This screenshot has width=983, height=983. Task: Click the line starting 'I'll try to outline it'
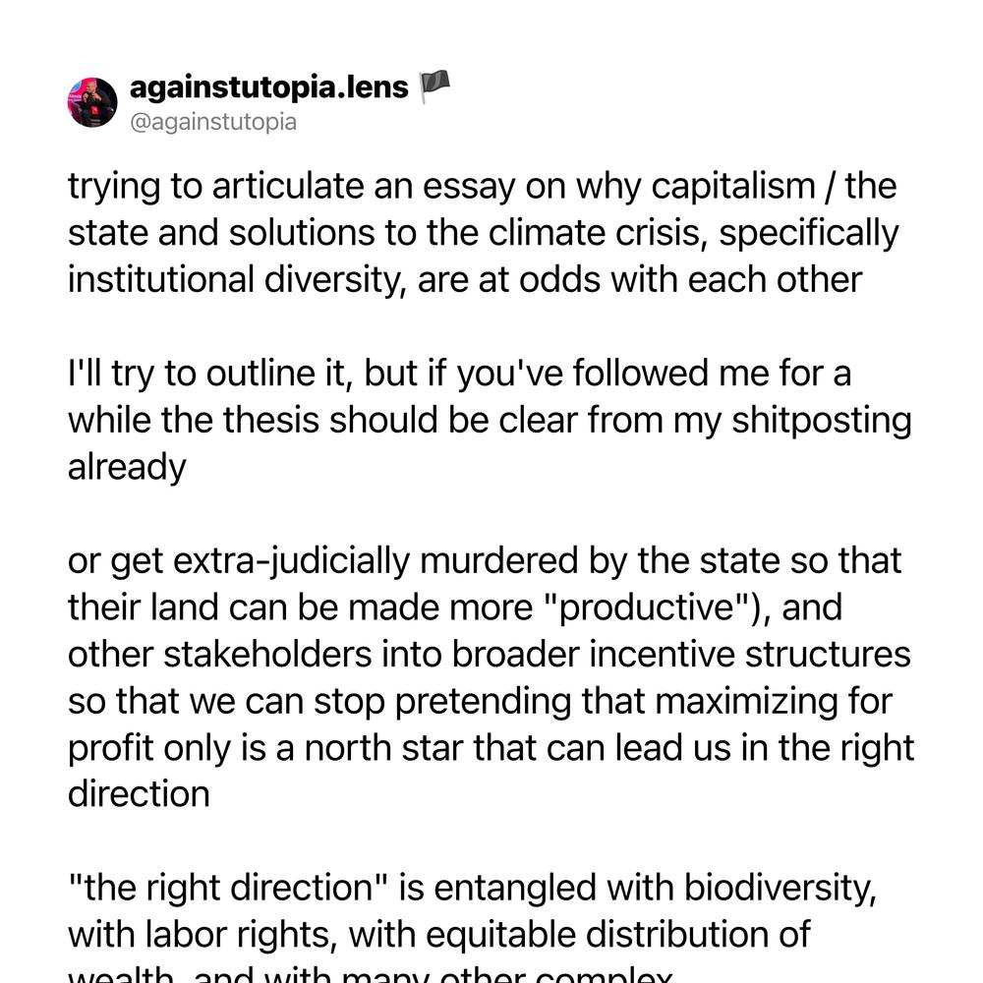point(459,373)
